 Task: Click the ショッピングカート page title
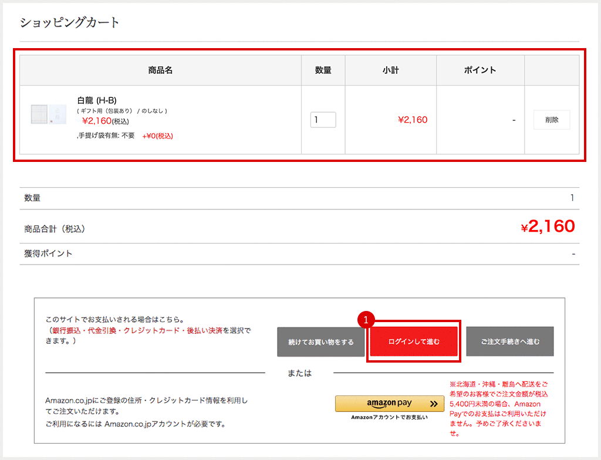coord(69,22)
